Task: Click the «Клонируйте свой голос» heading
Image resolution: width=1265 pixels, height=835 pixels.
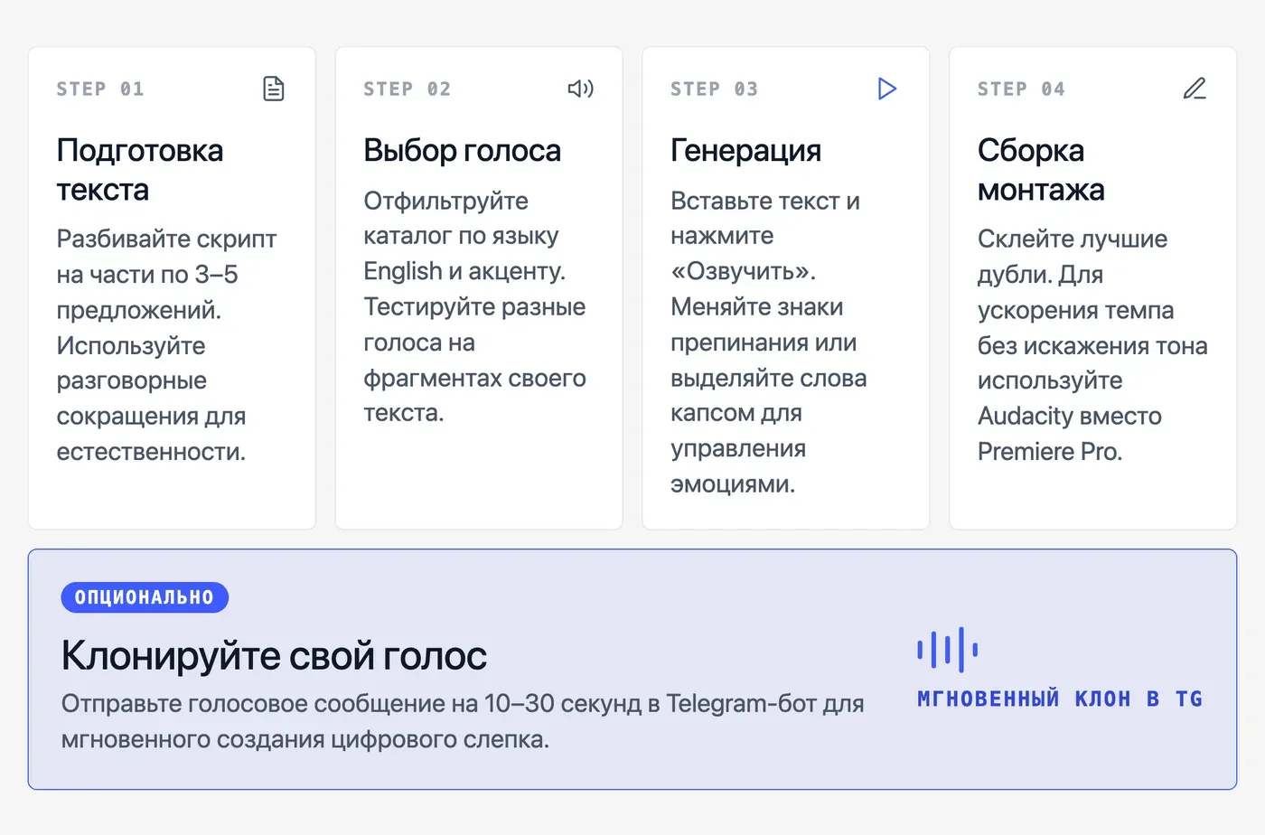Action: [275, 656]
